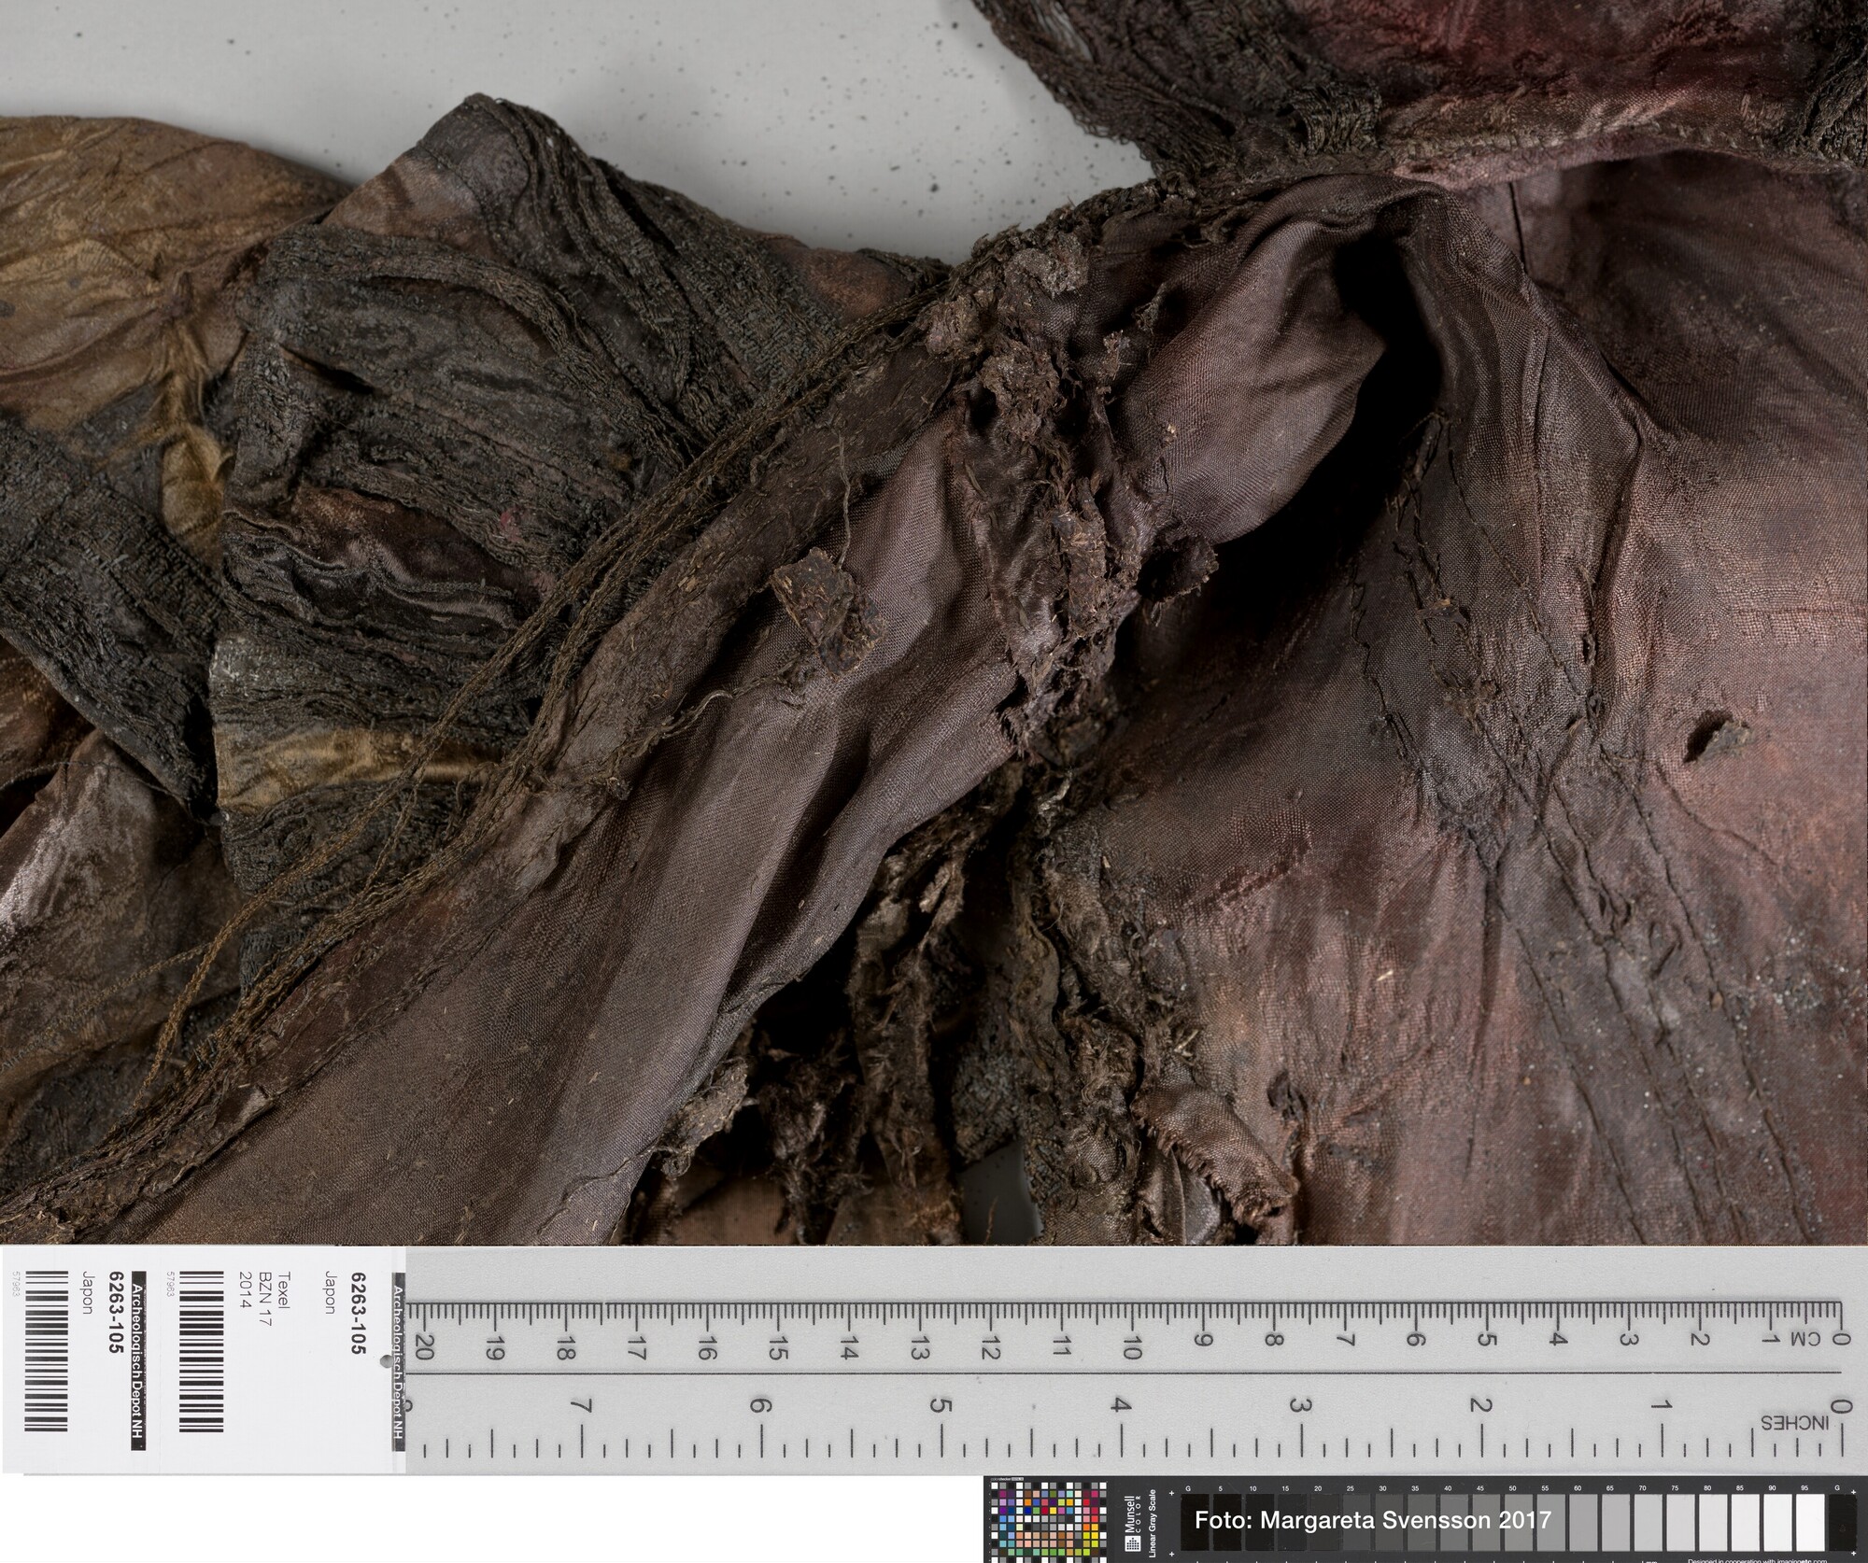Click the photo credit Margareta Svensson 2017

[x=1372, y=1519]
